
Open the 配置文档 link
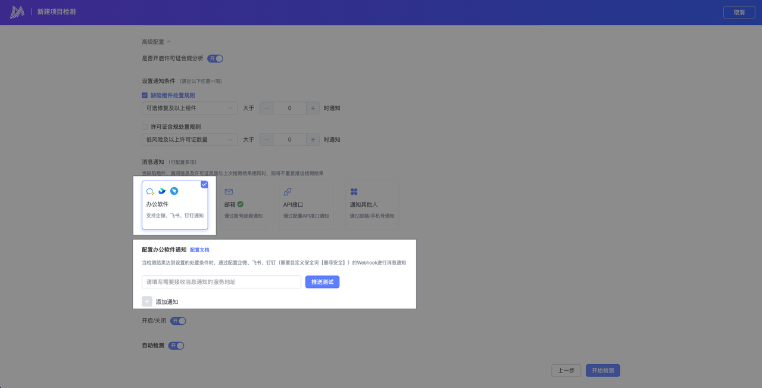point(199,250)
